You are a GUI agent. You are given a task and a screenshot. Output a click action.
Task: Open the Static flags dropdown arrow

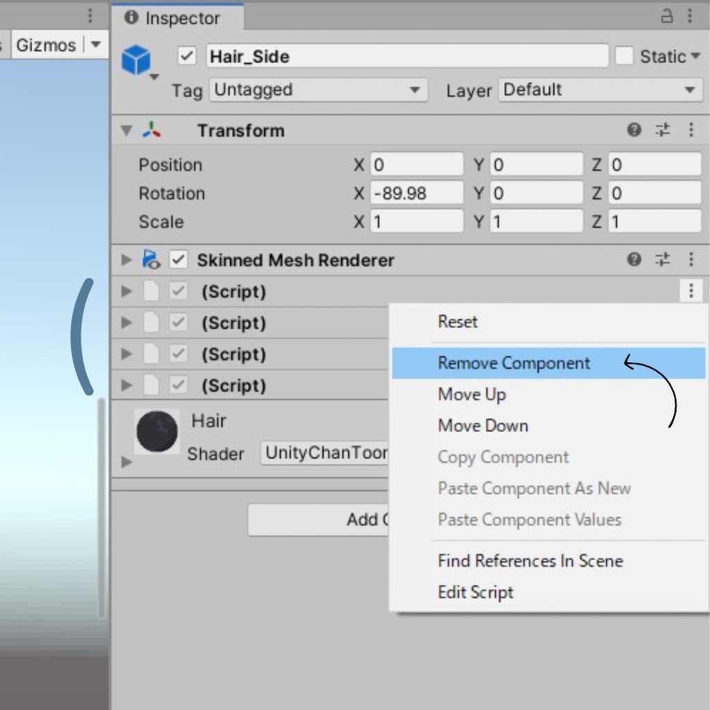click(695, 56)
